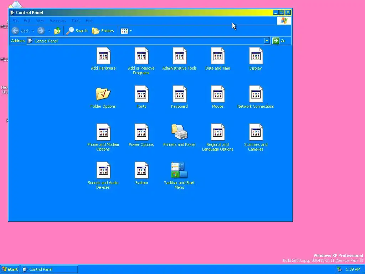The image size is (365, 274).
Task: Open the System applet
Action: [141, 173]
